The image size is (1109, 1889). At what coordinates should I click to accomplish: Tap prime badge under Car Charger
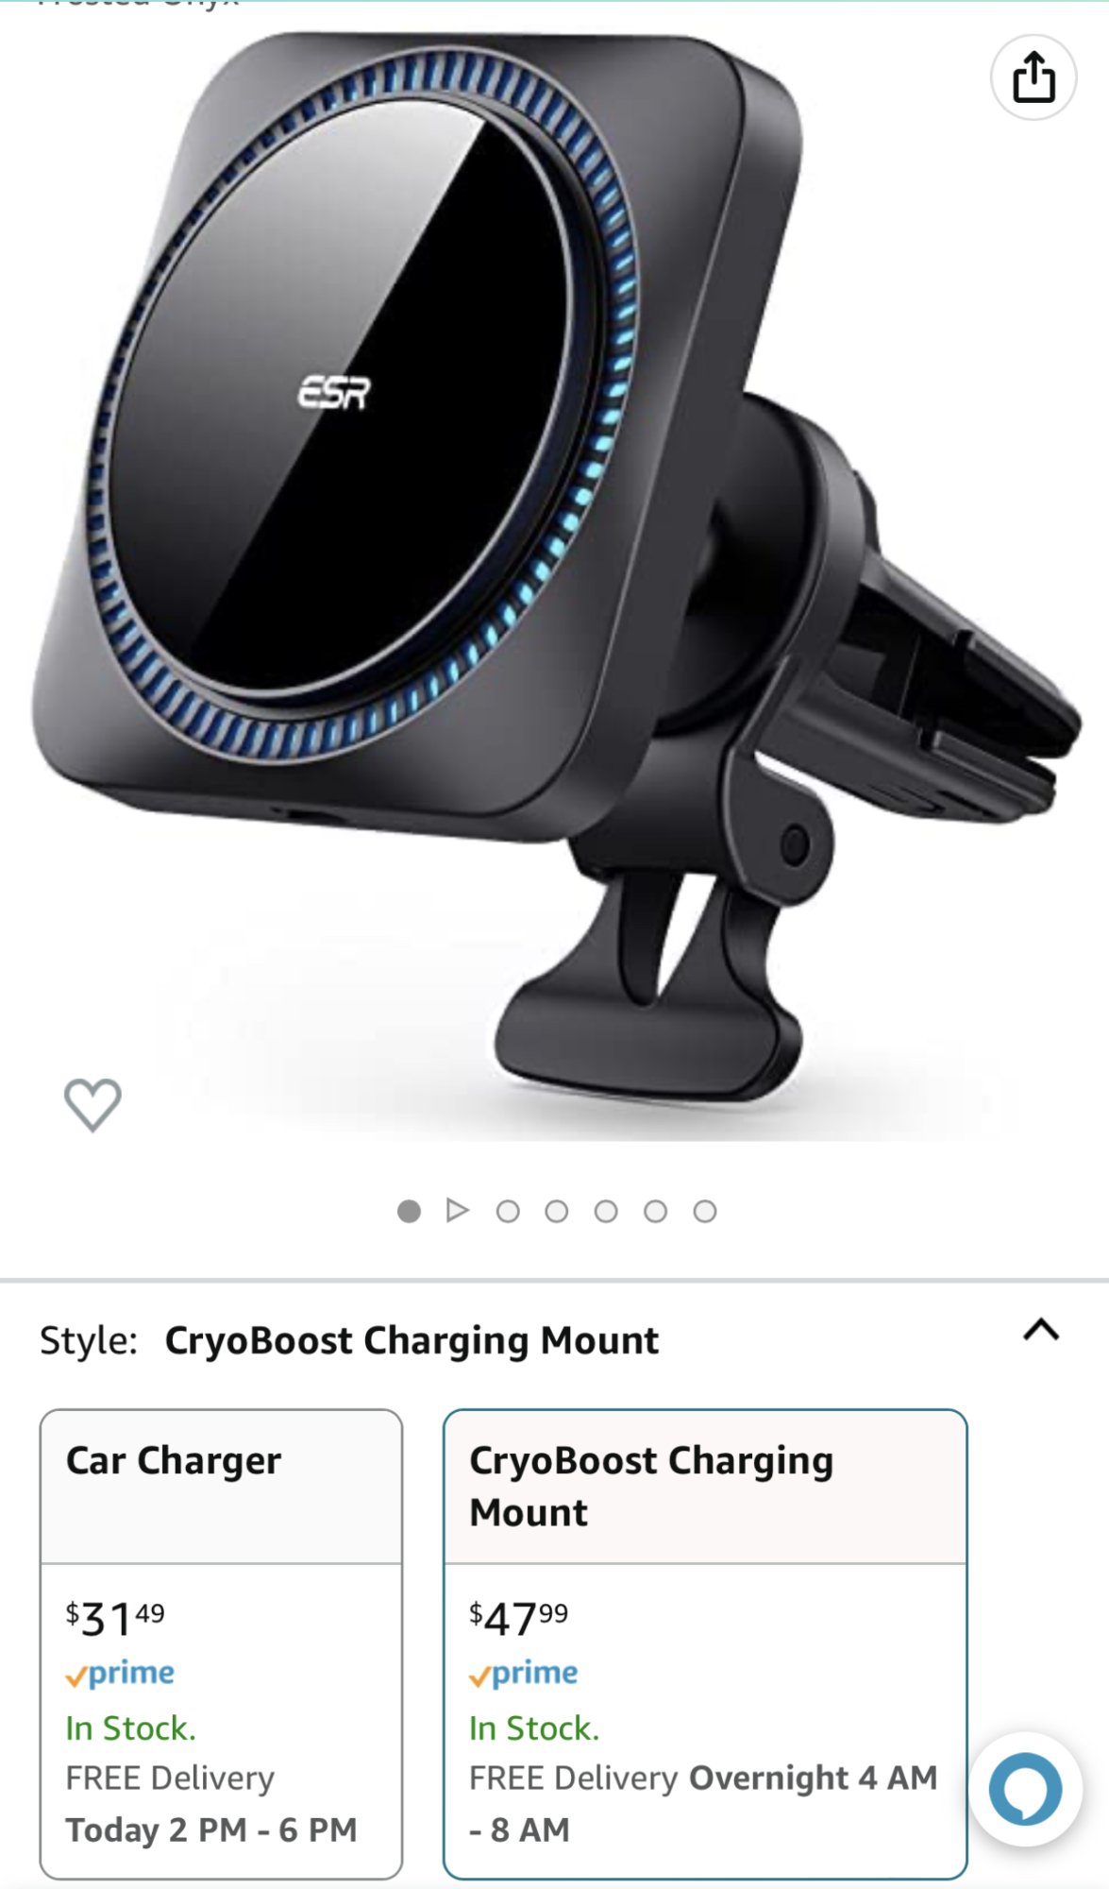120,1674
